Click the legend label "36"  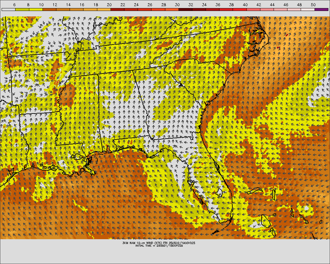218,5
